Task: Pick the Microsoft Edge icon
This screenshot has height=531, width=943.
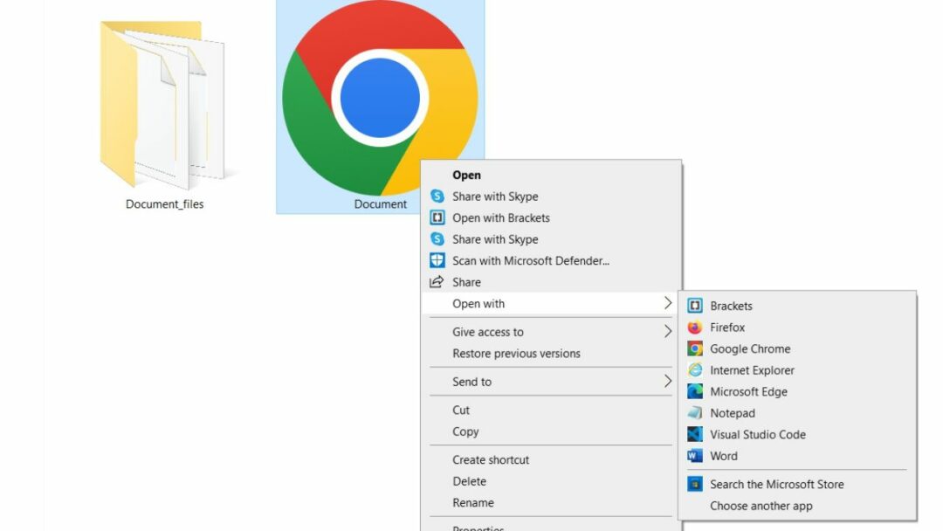Action: pos(695,392)
